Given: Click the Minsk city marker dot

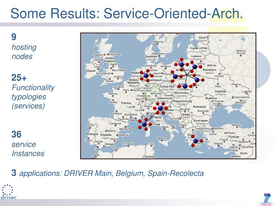Looking at the screenshot, I should pos(208,65).
